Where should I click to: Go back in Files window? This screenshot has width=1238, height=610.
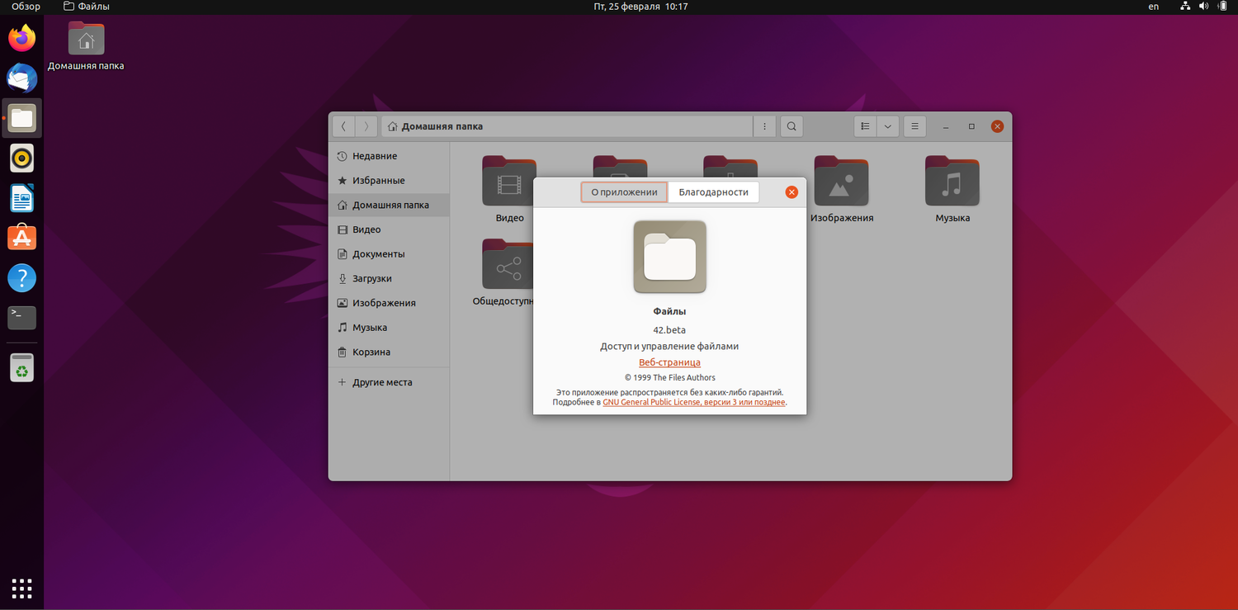click(x=344, y=126)
